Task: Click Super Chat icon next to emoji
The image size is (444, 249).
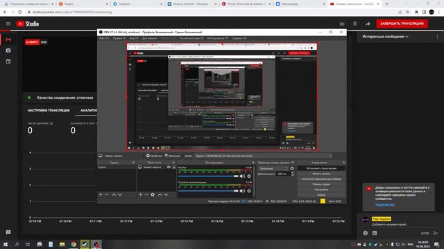Action: [375, 233]
